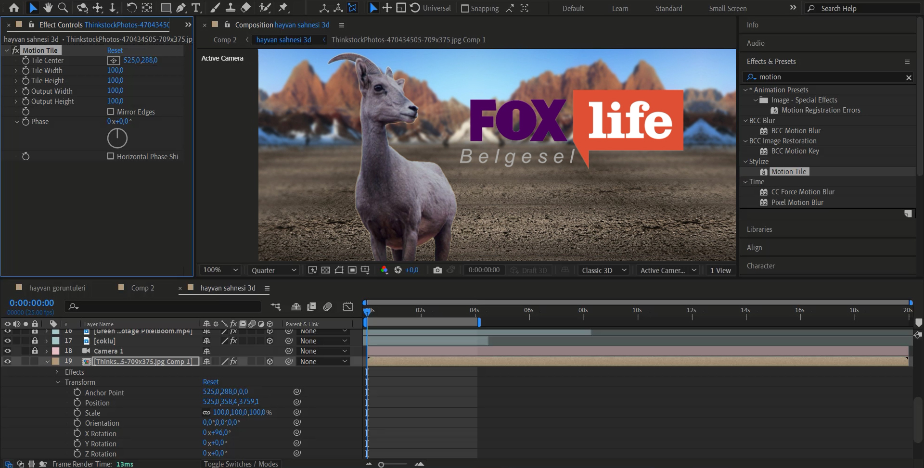Select the Pan Behind anchor point tool
The image size is (924, 468).
pos(147,8)
